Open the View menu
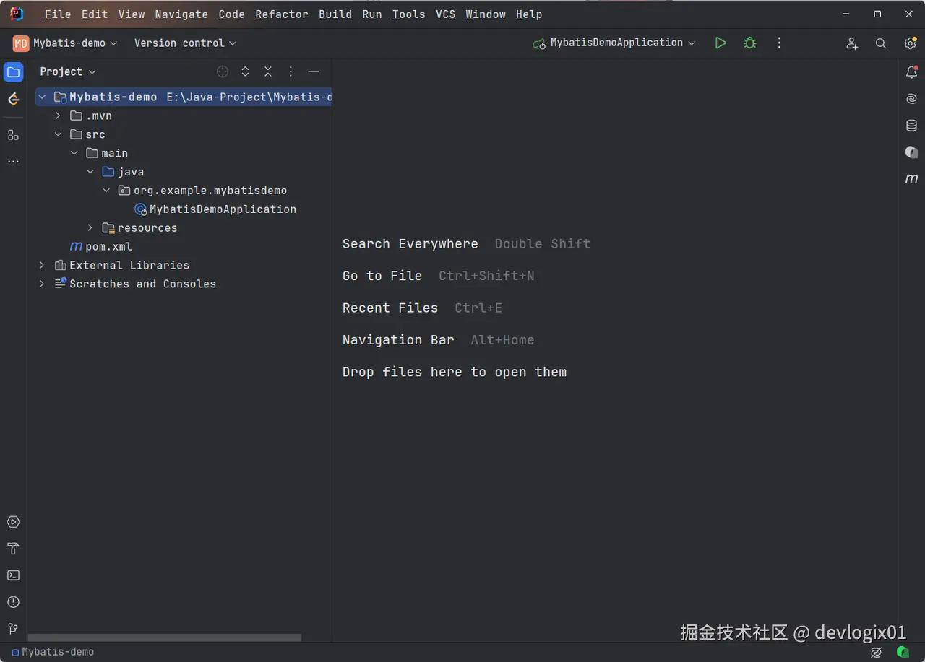This screenshot has height=662, width=925. (x=132, y=14)
